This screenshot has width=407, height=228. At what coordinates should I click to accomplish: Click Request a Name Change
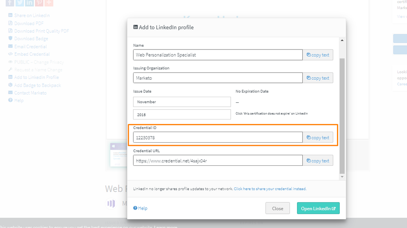click(x=38, y=69)
